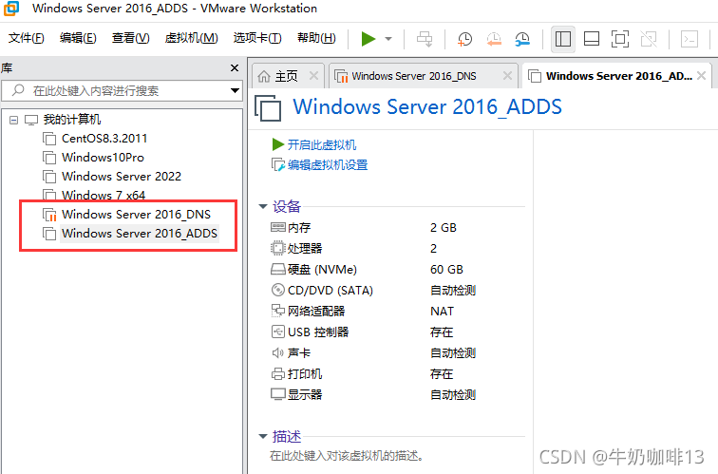Select Windows Server 2016_ADDS in the library
The width and height of the screenshot is (718, 474).
click(140, 234)
